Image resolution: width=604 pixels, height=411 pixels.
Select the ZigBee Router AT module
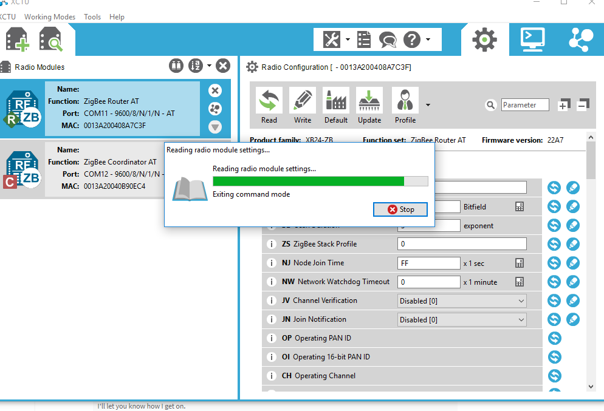click(115, 109)
